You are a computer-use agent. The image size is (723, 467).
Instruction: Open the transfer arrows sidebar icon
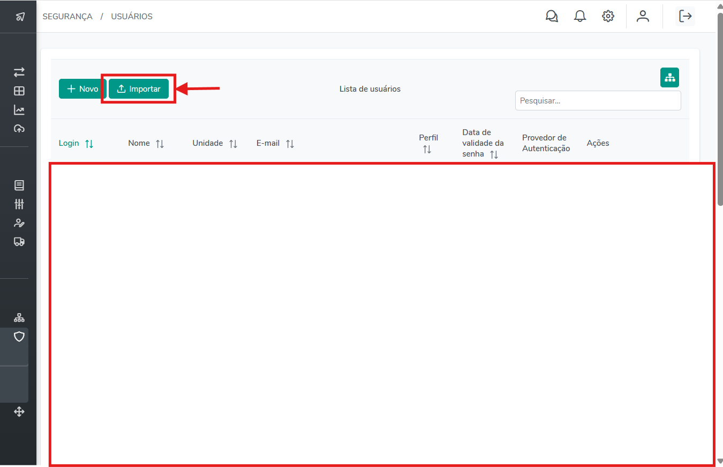pos(19,72)
